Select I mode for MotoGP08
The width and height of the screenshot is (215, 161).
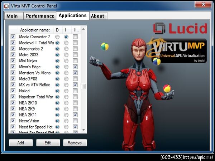coord(66,79)
